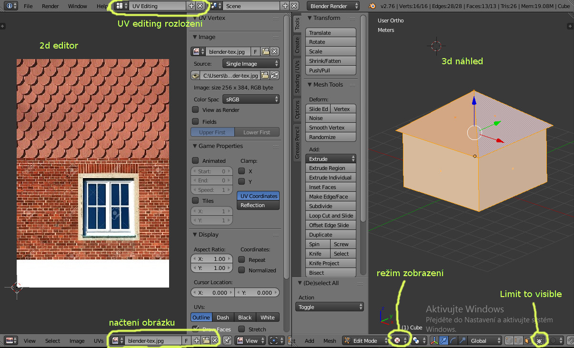
Task: Open the Edit Mode selector dropdown
Action: pos(366,341)
